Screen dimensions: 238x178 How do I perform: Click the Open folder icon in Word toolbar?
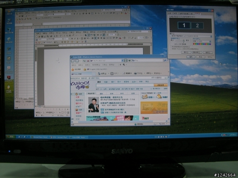point(39,36)
